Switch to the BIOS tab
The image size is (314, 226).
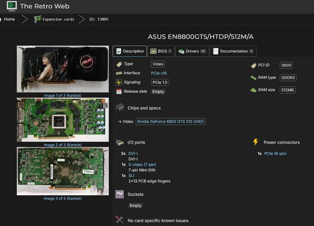[x=161, y=51]
